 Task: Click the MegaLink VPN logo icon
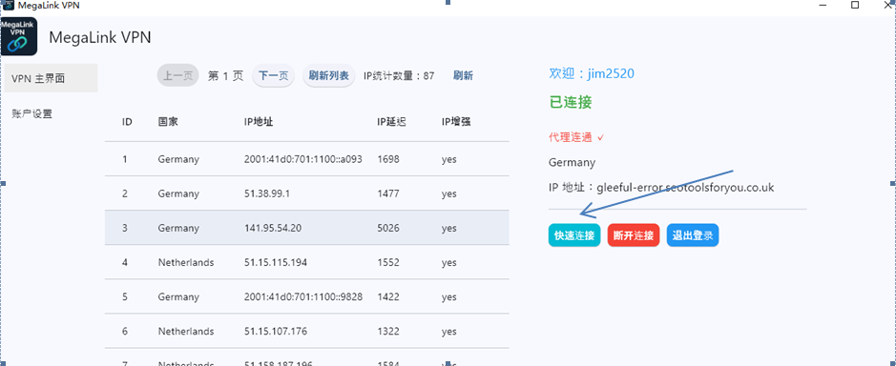[19, 36]
